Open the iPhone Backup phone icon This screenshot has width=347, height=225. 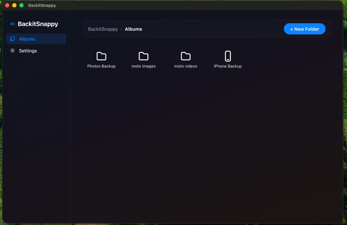228,56
